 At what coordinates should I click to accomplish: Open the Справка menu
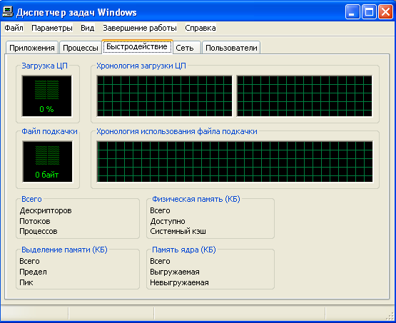pos(200,28)
